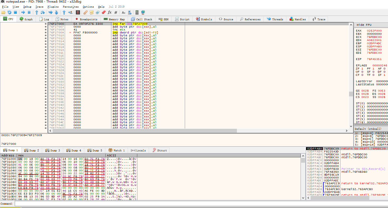Expand the Plugins menu
The image size is (388, 208).
click(53, 7)
